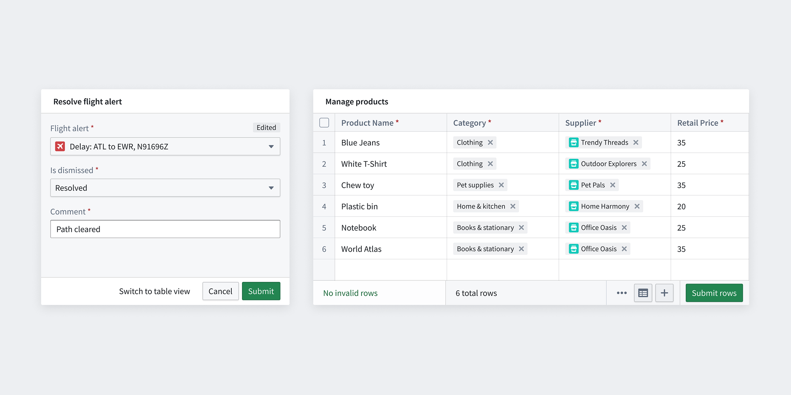This screenshot has height=395, width=791.
Task: Click the plus icon to add a row
Action: pyautogui.click(x=664, y=293)
